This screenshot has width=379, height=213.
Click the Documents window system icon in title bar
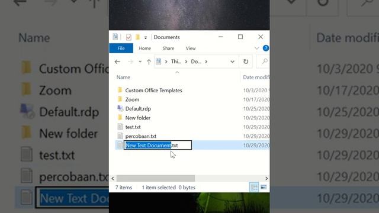(x=115, y=37)
